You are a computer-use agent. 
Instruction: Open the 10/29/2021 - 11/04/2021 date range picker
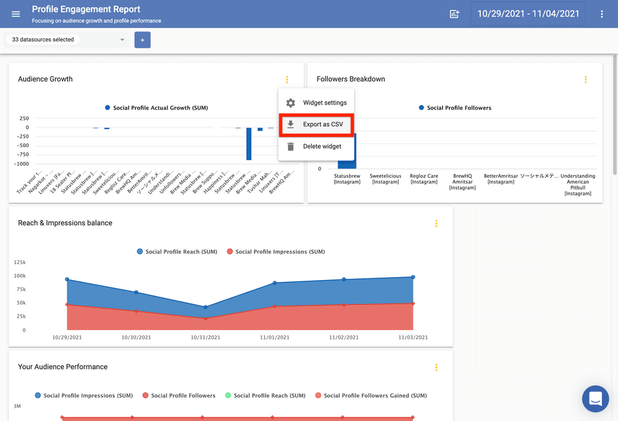click(528, 14)
